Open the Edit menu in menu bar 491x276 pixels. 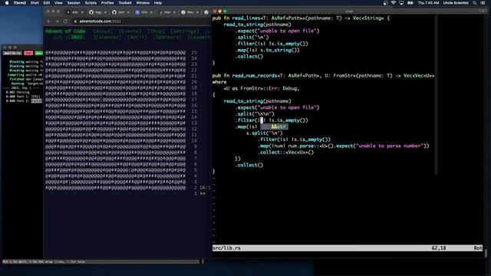point(47,3)
